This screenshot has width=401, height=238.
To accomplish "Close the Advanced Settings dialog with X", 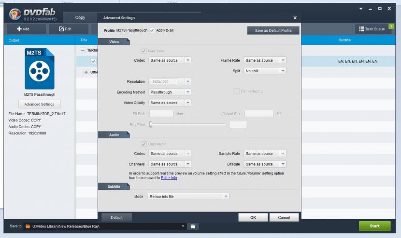I will (x=295, y=18).
